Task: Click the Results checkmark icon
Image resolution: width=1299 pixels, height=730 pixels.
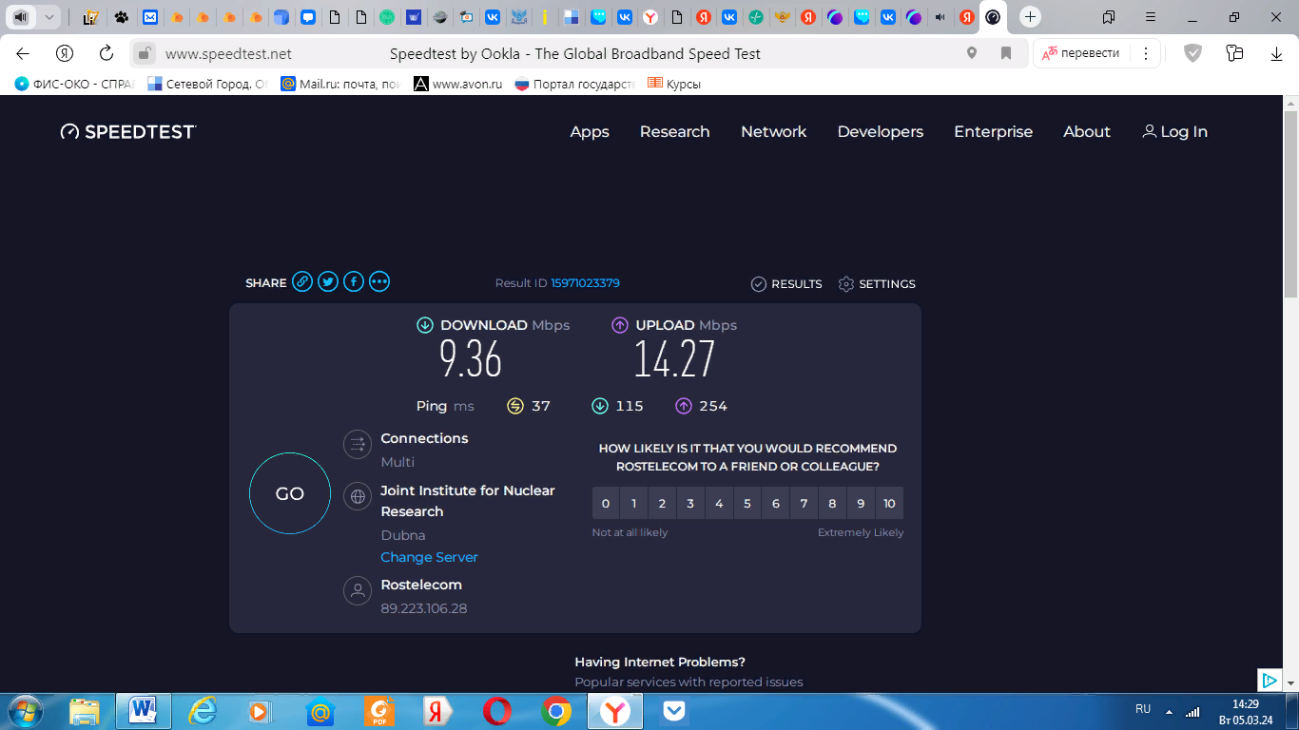Action: click(x=759, y=284)
